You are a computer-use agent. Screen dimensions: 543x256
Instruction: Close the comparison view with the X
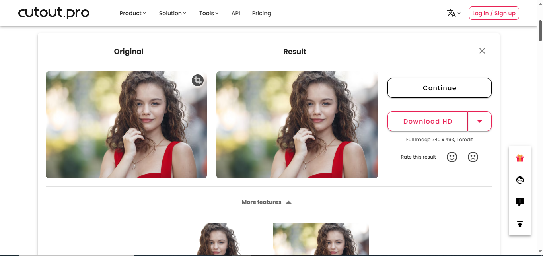(x=482, y=51)
